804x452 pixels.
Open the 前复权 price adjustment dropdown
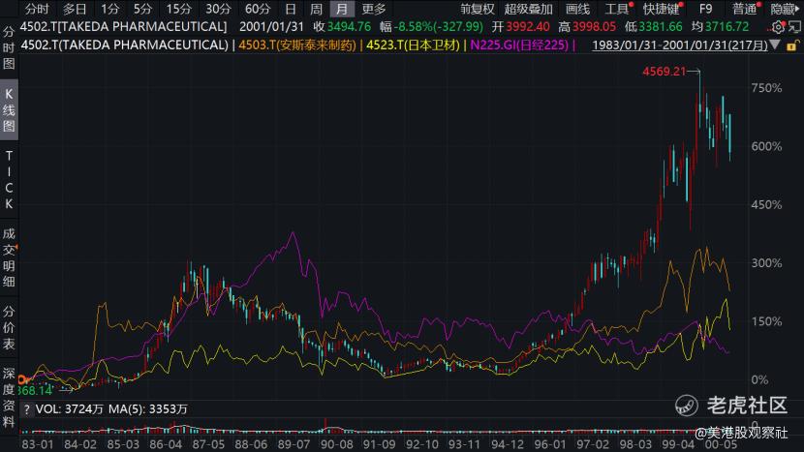(477, 9)
